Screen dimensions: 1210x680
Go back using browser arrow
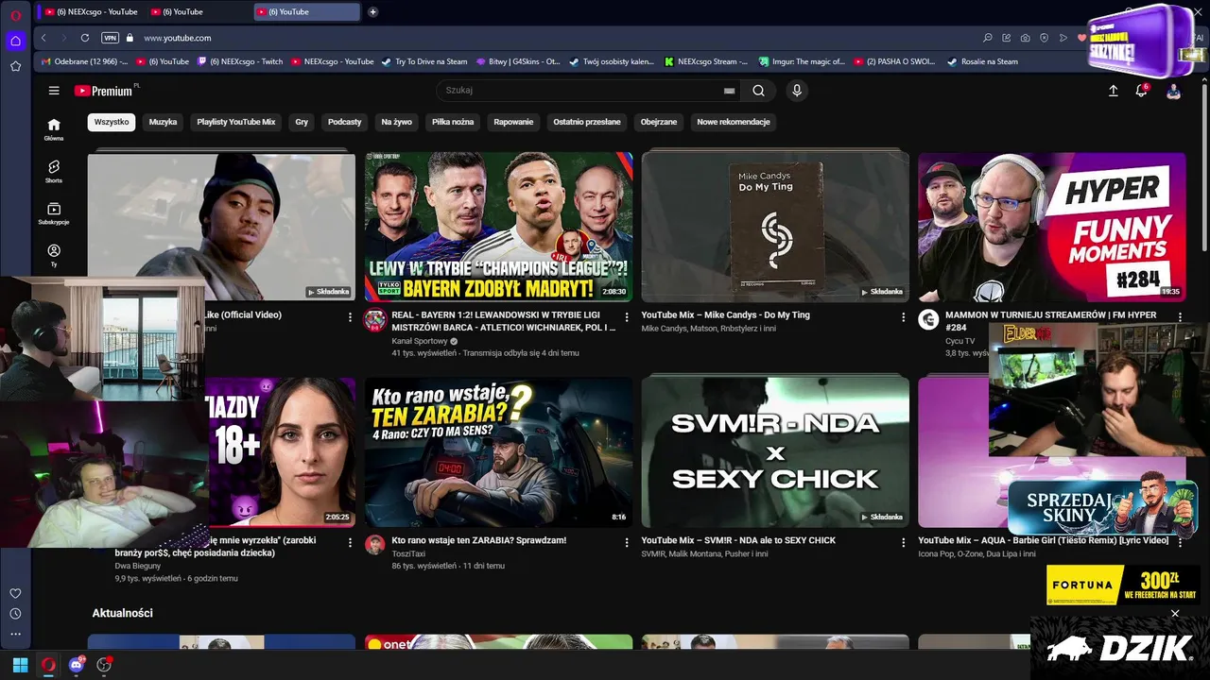click(x=43, y=38)
